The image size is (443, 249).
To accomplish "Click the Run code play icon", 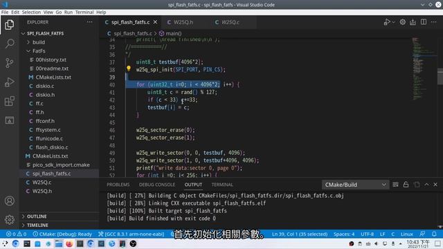I will (387, 22).
